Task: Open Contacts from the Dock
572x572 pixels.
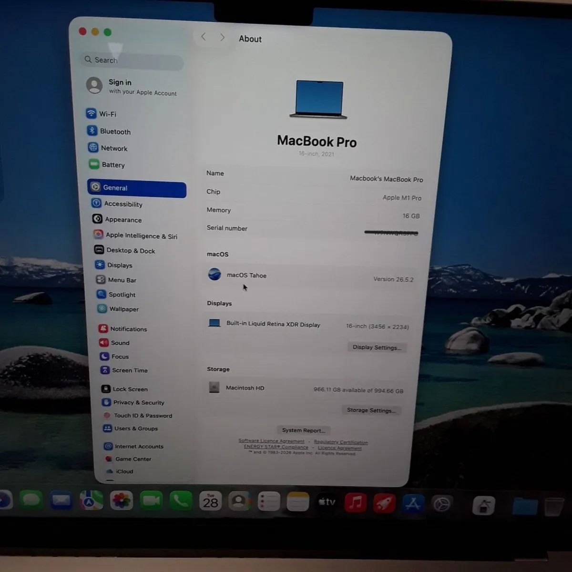Action: pyautogui.click(x=239, y=501)
